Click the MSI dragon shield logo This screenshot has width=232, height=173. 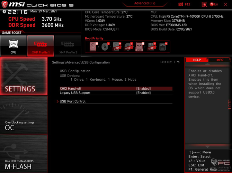(x=5, y=4)
